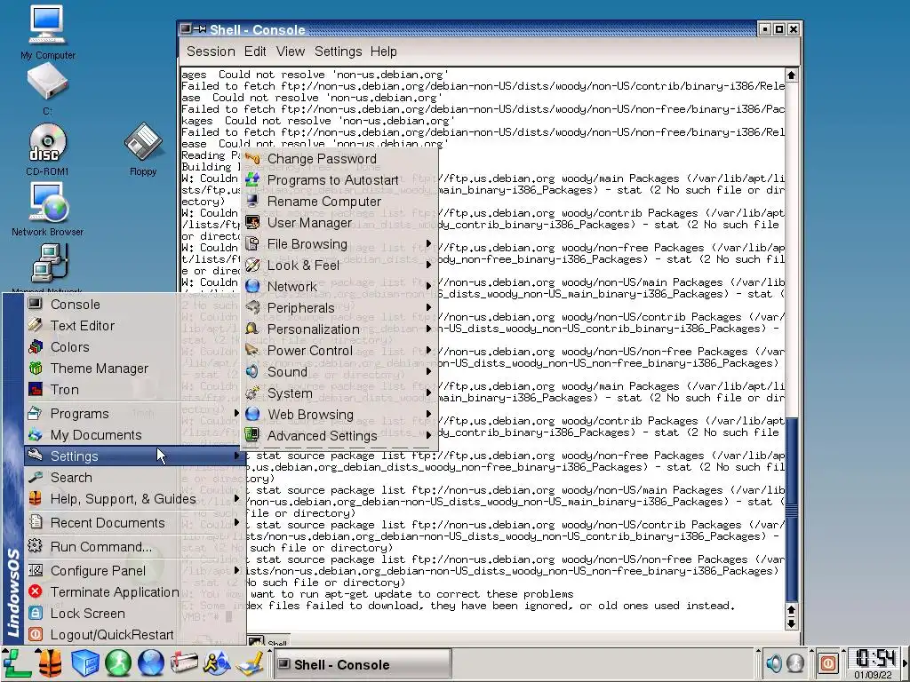This screenshot has height=682, width=910.
Task: Click the Tron game icon
Action: point(36,389)
